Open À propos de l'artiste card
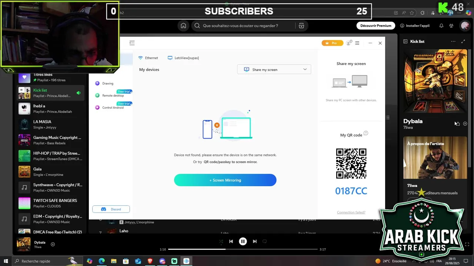 click(x=435, y=158)
